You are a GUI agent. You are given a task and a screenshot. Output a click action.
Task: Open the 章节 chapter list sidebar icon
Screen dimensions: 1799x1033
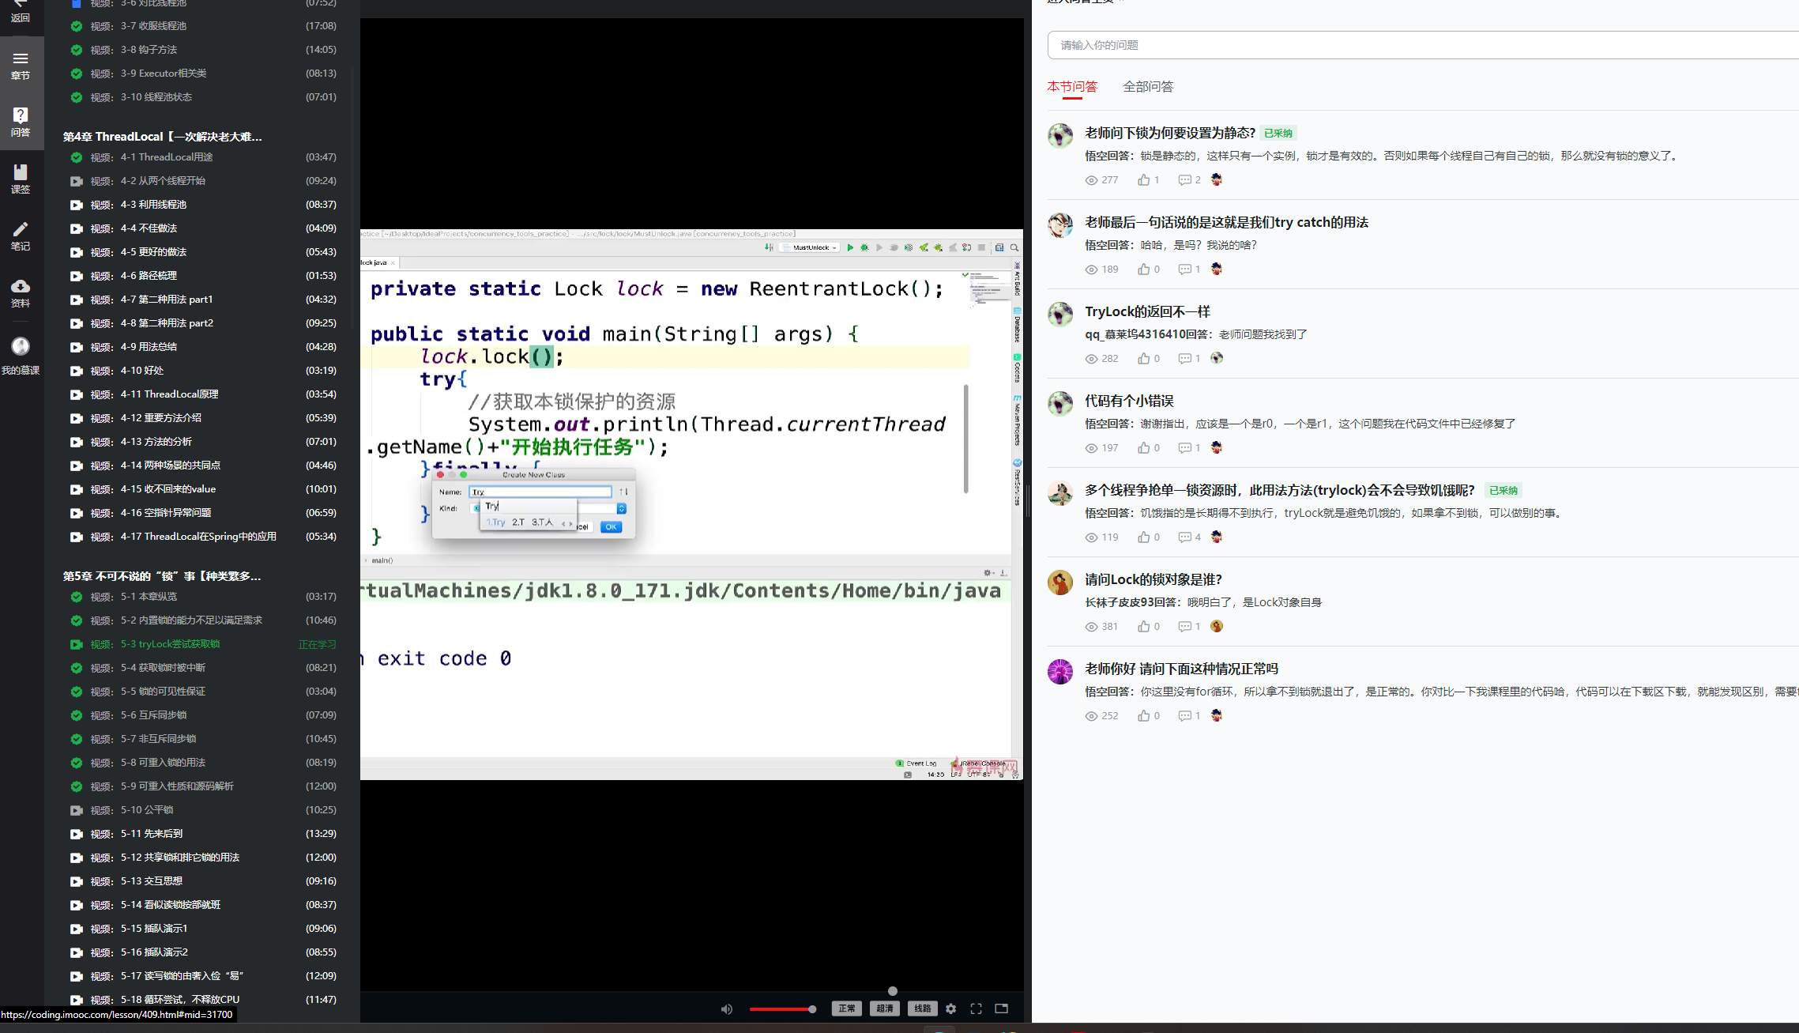[x=21, y=65]
